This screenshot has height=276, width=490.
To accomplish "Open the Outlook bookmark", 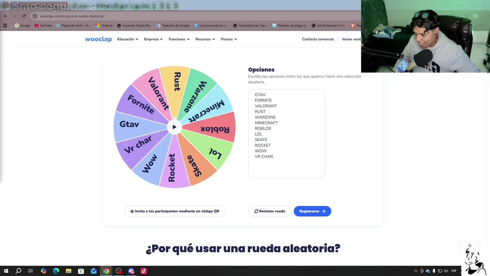I will [104, 26].
